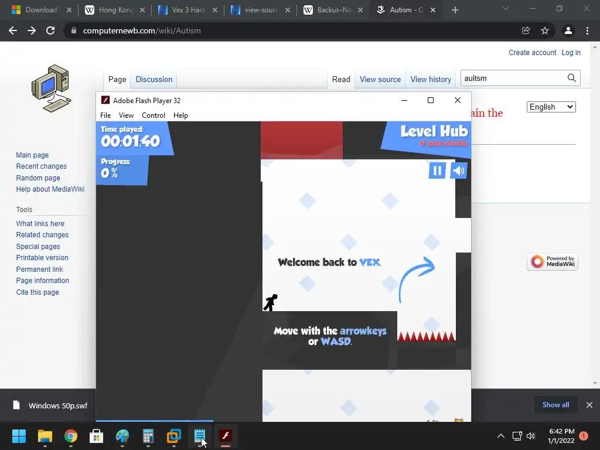Switch to the Read tab
Image resolution: width=600 pixels, height=450 pixels.
[341, 79]
